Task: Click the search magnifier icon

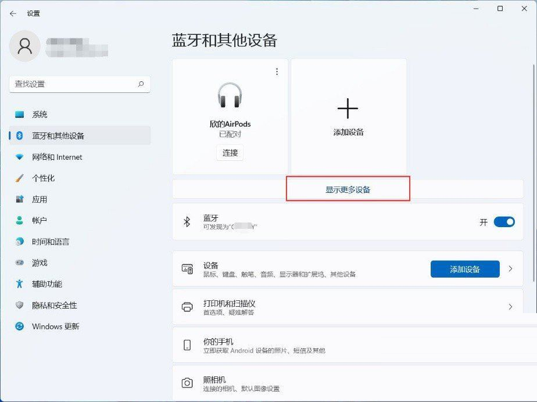Action: click(x=141, y=84)
